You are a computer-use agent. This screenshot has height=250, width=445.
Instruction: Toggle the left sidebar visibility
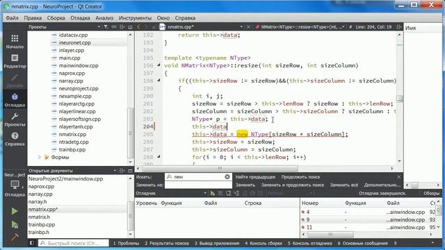tap(32, 243)
